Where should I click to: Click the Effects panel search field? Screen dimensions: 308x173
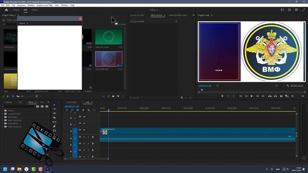pos(18,106)
